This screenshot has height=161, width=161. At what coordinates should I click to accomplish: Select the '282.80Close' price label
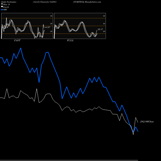point(147,122)
